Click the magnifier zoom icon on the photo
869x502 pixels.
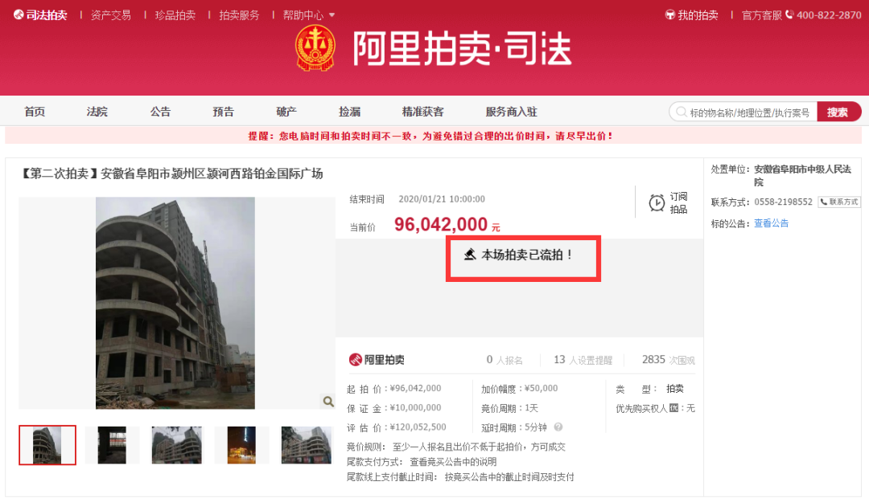tap(328, 402)
